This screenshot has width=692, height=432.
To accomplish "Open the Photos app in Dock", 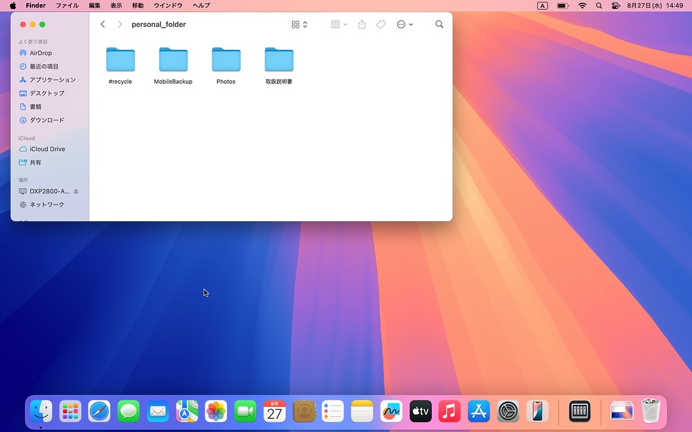I will (x=216, y=412).
